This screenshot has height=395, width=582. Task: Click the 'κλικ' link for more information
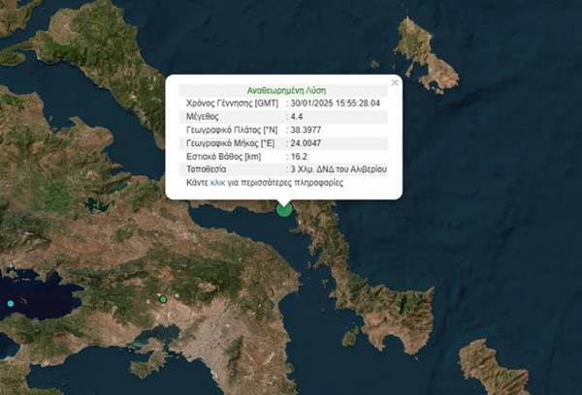tap(218, 183)
